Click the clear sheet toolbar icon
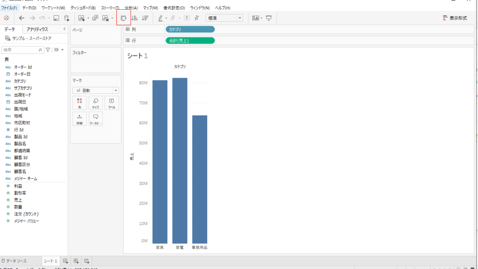Image resolution: width=478 pixels, height=269 pixels. pyautogui.click(x=105, y=18)
